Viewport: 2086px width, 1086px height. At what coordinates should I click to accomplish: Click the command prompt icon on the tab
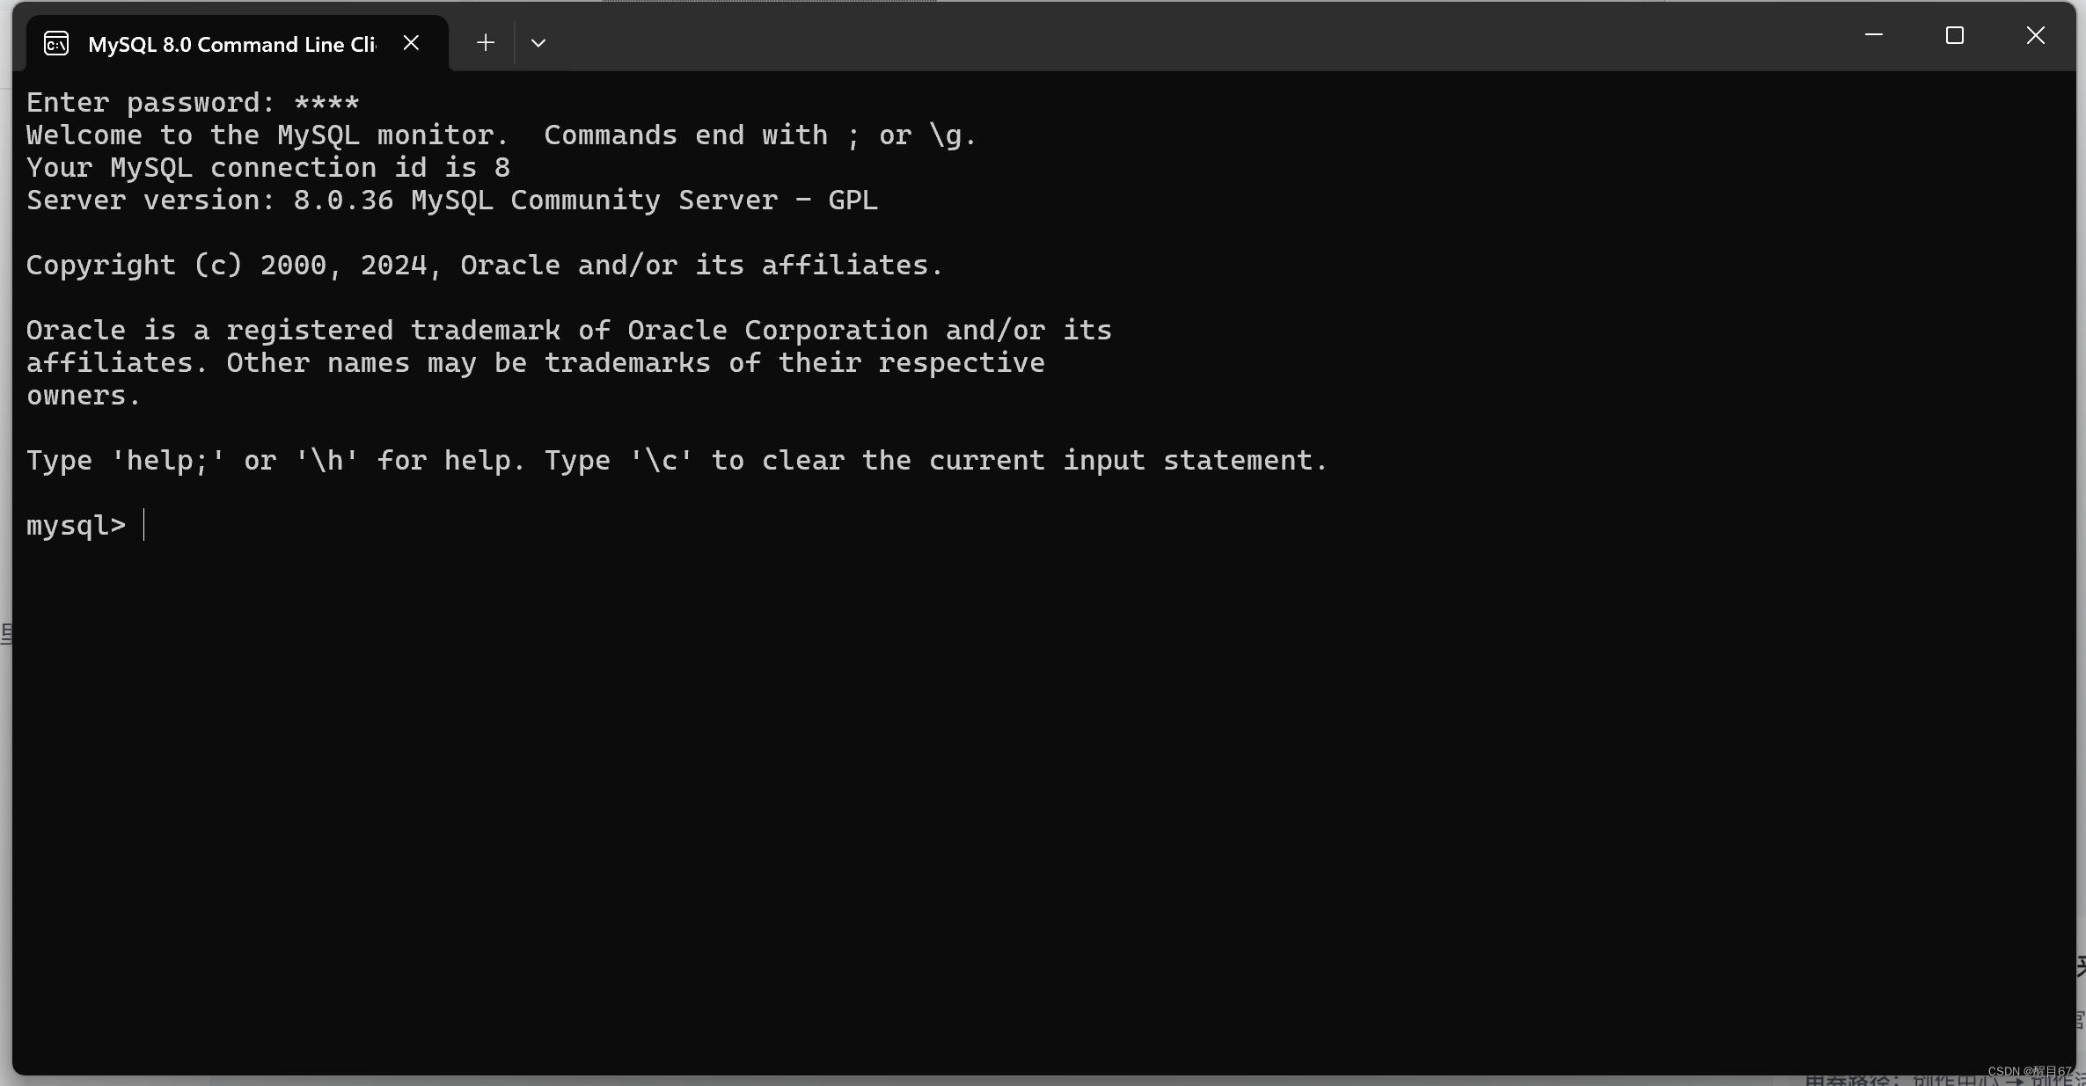[x=55, y=42]
